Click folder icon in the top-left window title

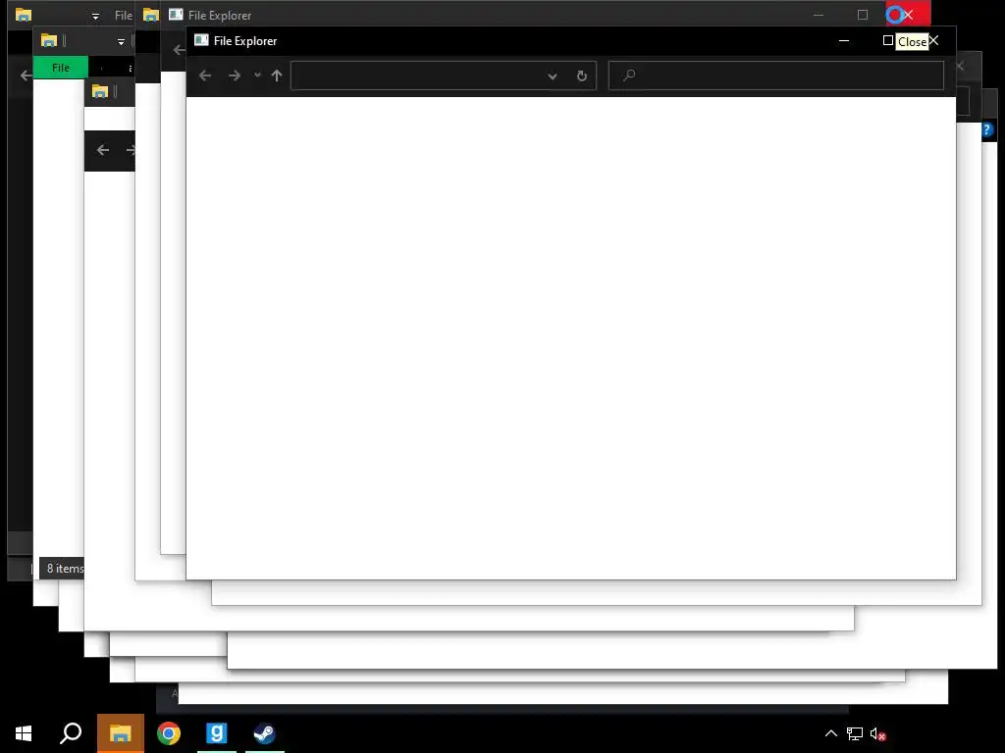24,15
